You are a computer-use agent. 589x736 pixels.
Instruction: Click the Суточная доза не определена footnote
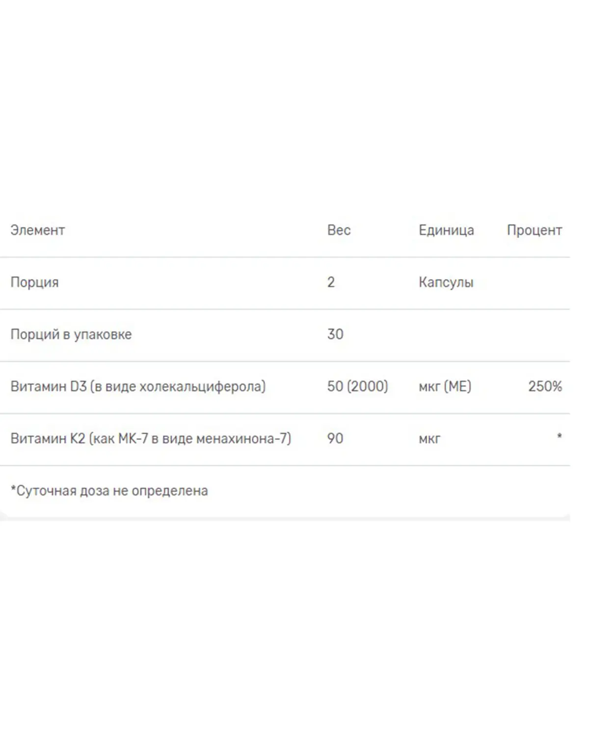tap(109, 491)
